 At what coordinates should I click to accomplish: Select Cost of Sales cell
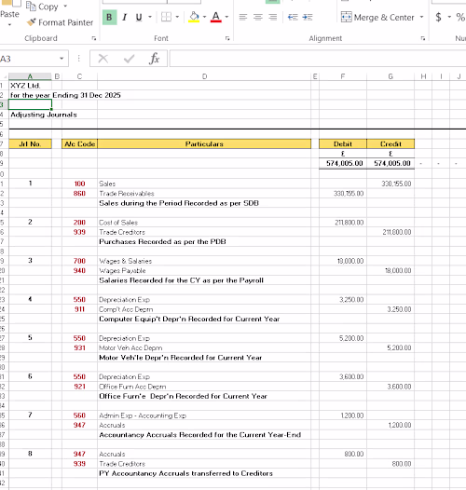pyautogui.click(x=204, y=223)
